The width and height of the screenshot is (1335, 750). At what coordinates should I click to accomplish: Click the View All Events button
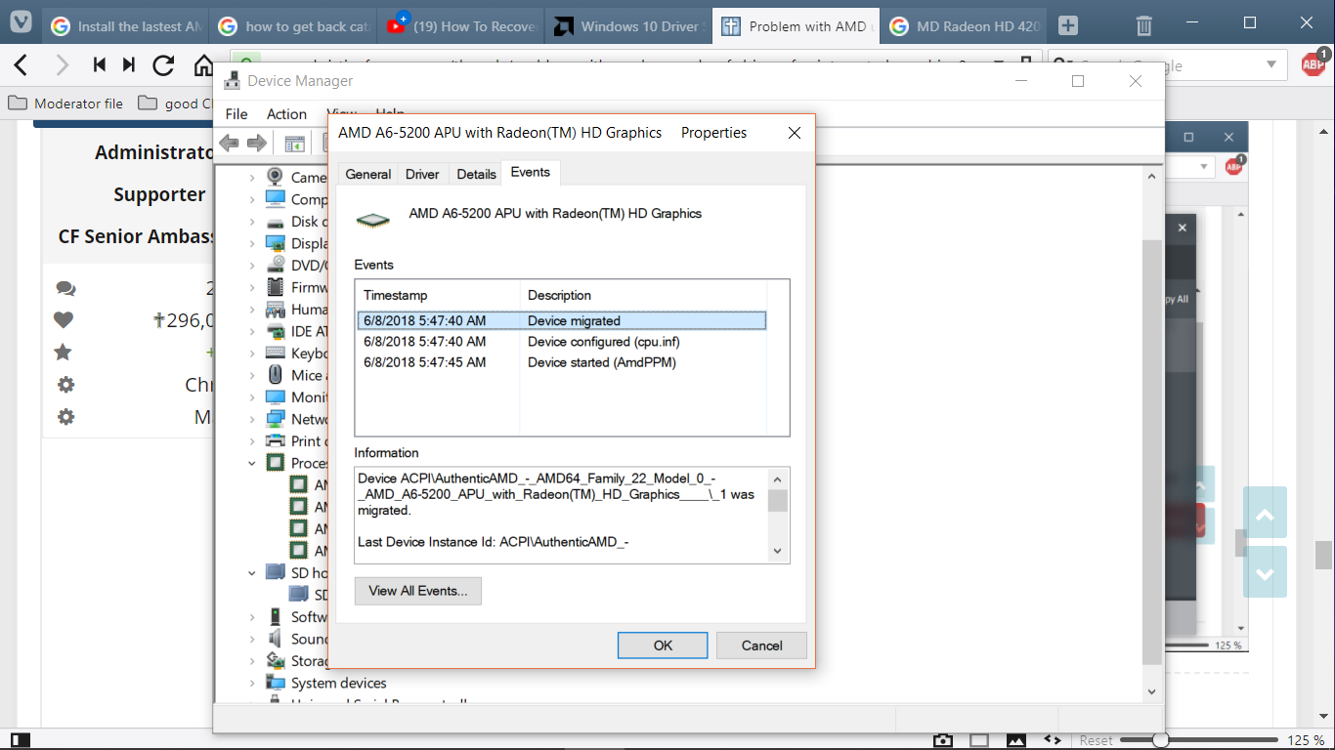[417, 591]
